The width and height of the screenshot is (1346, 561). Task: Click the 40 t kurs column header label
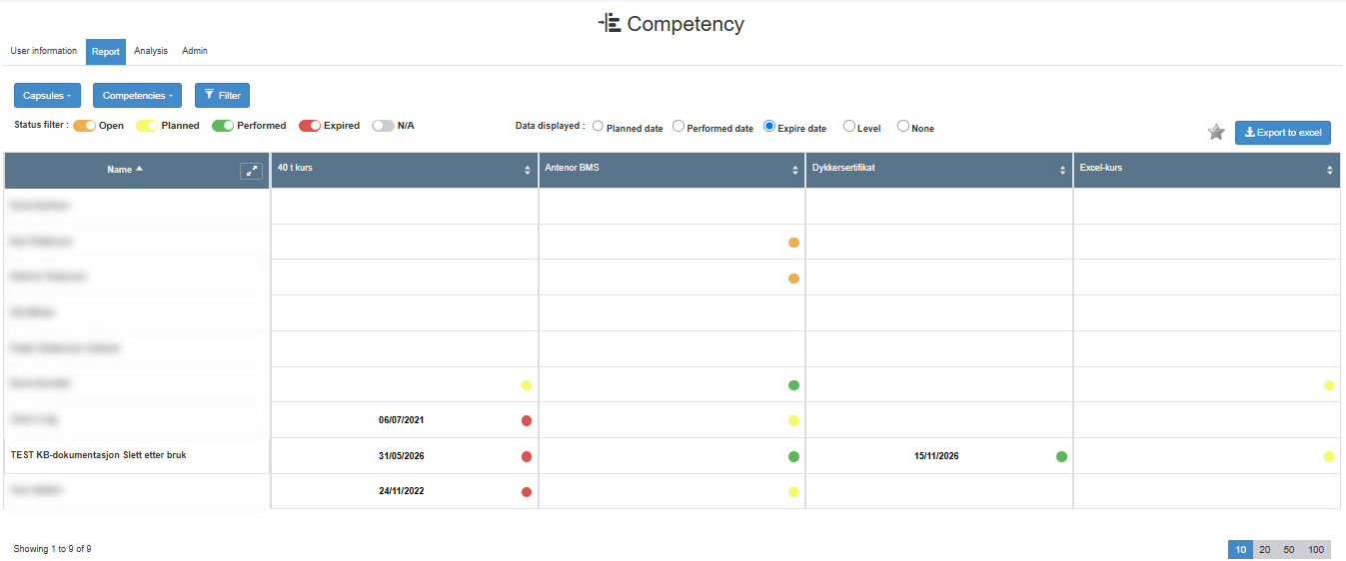[x=295, y=168]
